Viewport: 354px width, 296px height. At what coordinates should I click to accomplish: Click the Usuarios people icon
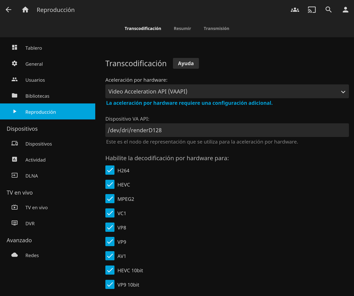15,80
